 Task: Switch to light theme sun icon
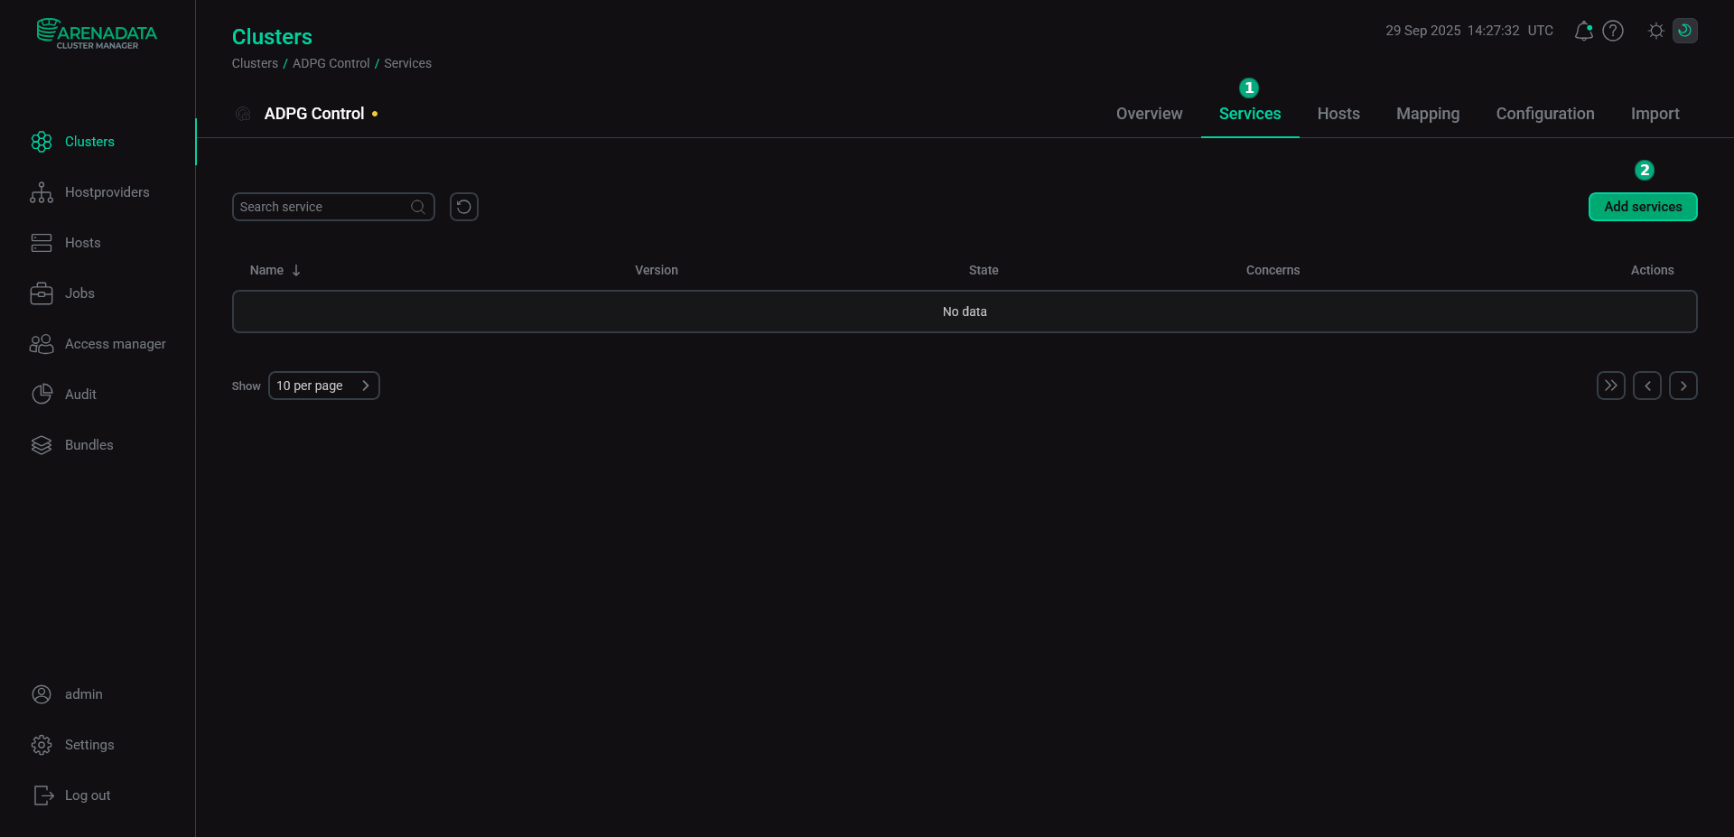[1655, 31]
